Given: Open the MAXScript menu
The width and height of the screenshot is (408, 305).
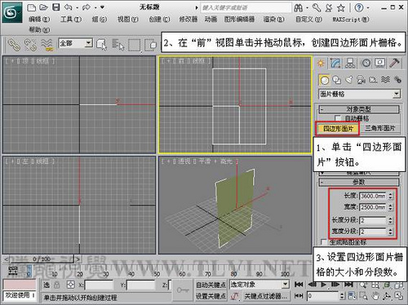Looking at the screenshot, I should [351, 20].
